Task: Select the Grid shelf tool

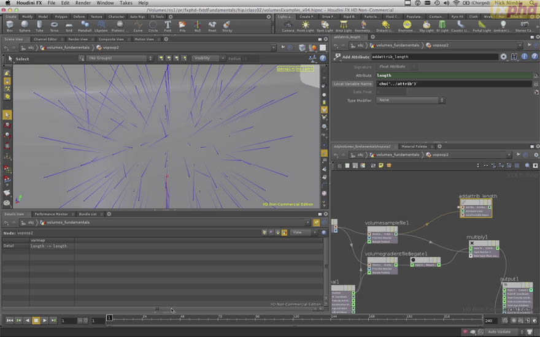Action: pos(69,26)
